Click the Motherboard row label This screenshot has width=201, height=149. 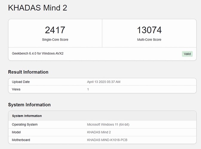21,140
